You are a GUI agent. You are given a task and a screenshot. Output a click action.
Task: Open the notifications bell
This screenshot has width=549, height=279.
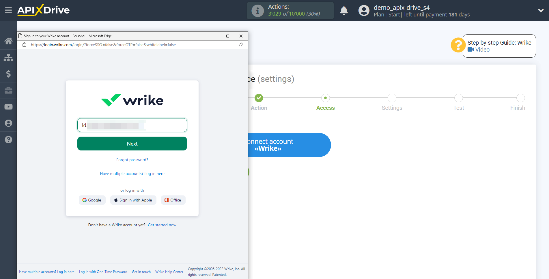tap(344, 11)
